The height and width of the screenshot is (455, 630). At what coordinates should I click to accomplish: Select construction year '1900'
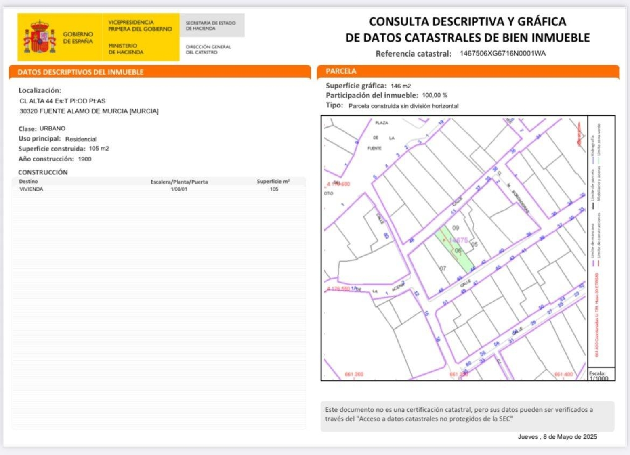[x=84, y=159]
